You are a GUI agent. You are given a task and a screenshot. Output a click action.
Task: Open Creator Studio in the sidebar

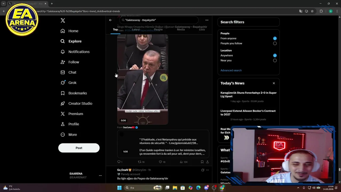point(76,103)
